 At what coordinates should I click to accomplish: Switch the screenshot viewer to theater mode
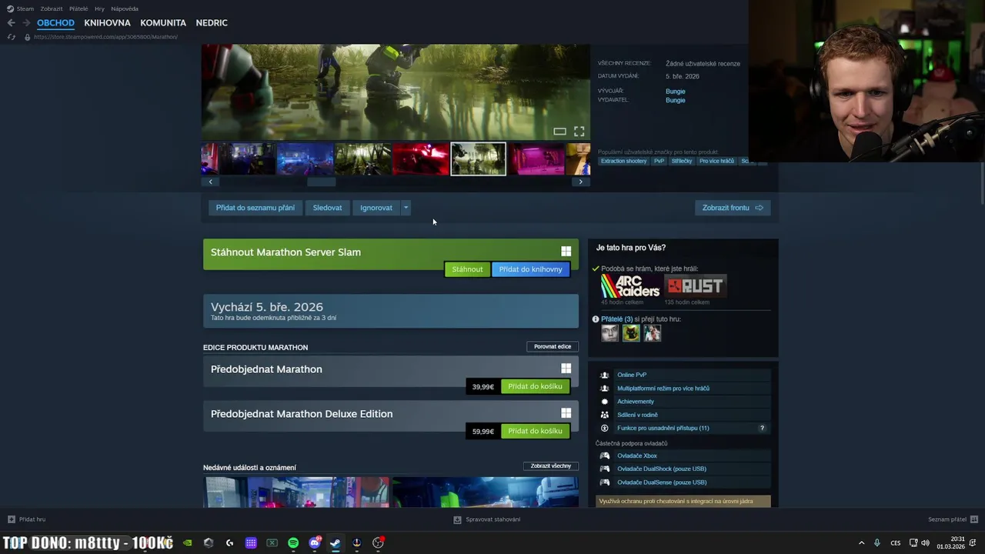point(559,132)
